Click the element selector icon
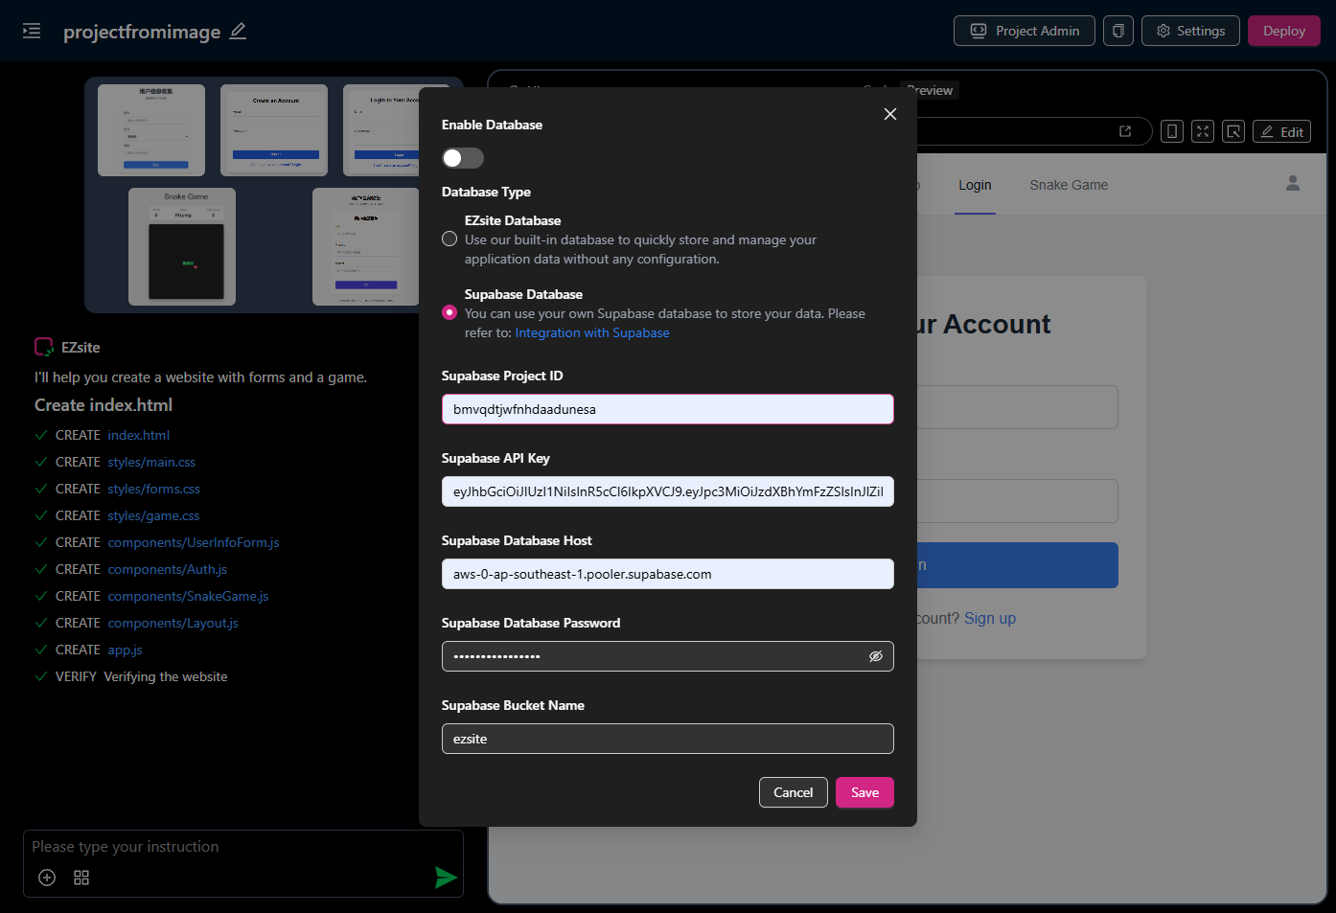This screenshot has height=913, width=1336. click(x=1233, y=131)
